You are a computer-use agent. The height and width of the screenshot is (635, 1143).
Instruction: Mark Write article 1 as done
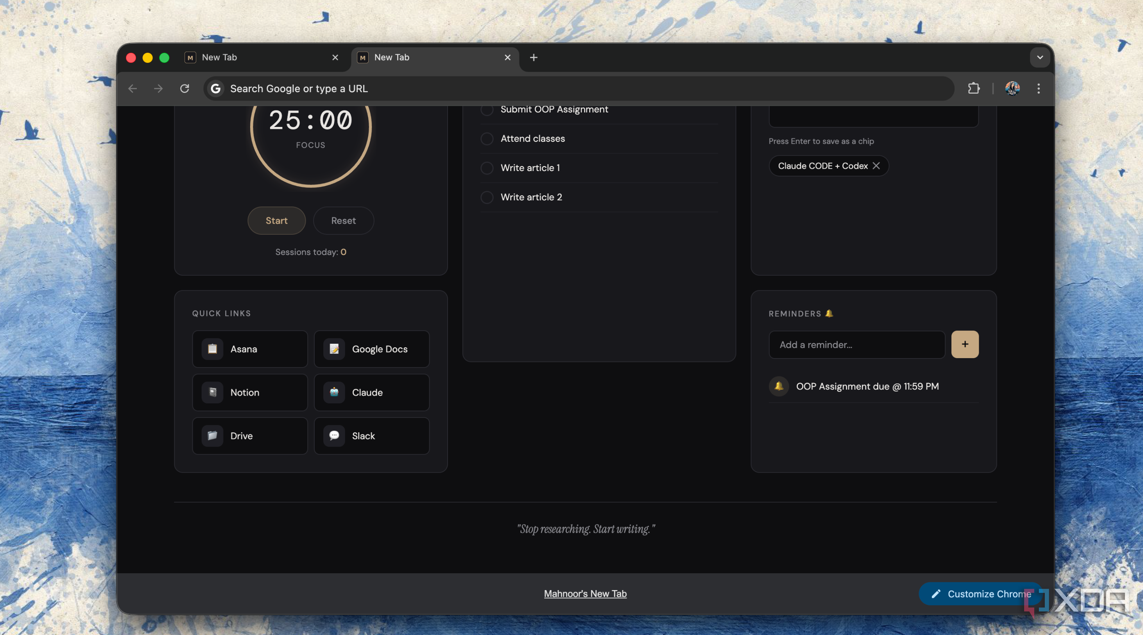pos(487,168)
